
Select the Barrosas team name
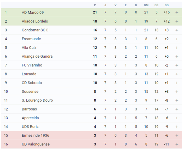click(x=29, y=109)
